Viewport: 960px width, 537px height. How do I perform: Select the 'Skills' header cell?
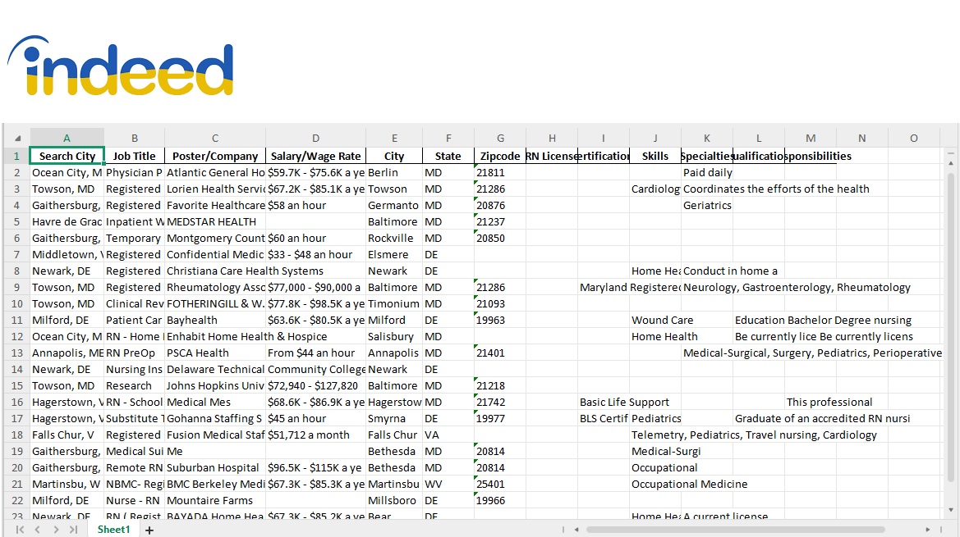[x=655, y=156]
